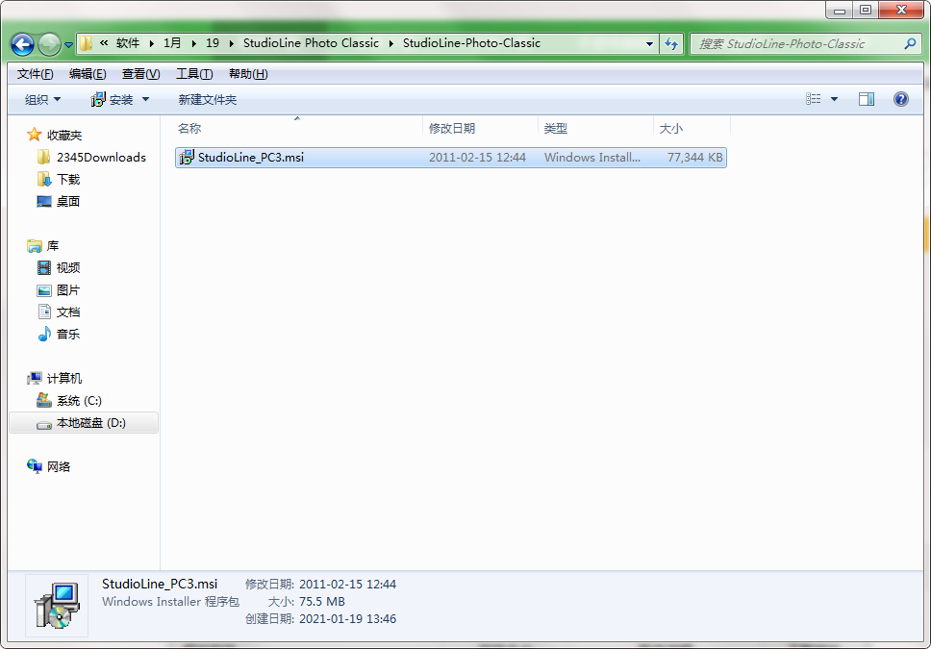Click 2011-02-15 12:44 date cell
This screenshot has width=931, height=649.
click(x=477, y=158)
